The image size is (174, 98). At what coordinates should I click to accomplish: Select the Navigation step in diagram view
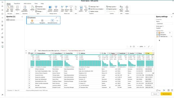42,21
